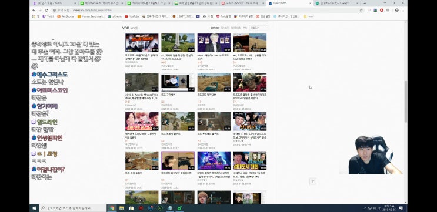Screen dimensions: 437x212
Task: Open the yellow field car gameplay thumbnail
Action: point(214,82)
